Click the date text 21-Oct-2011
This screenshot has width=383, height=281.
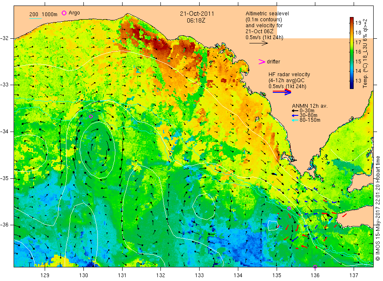point(197,14)
